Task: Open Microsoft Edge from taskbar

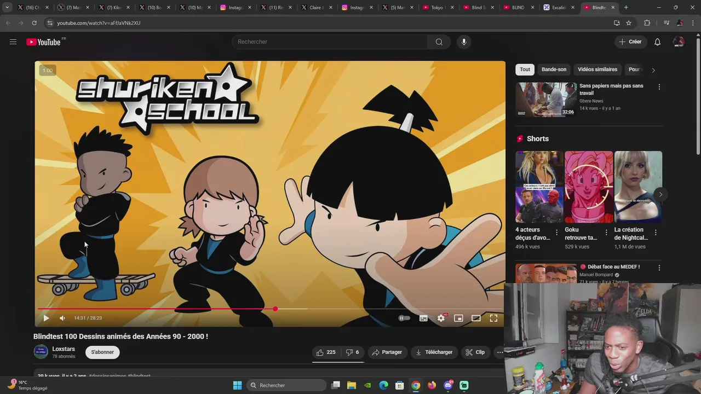Action: pyautogui.click(x=384, y=385)
